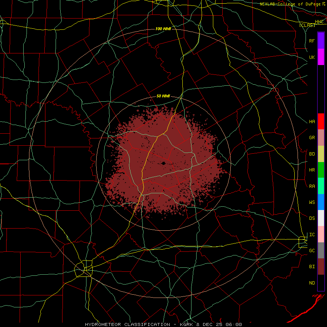Click the 'HA' legend label
The width and height of the screenshot is (327, 327).
click(312, 122)
